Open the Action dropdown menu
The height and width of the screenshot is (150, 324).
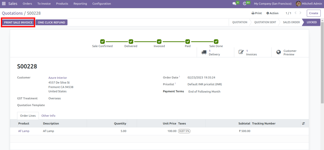272,13
